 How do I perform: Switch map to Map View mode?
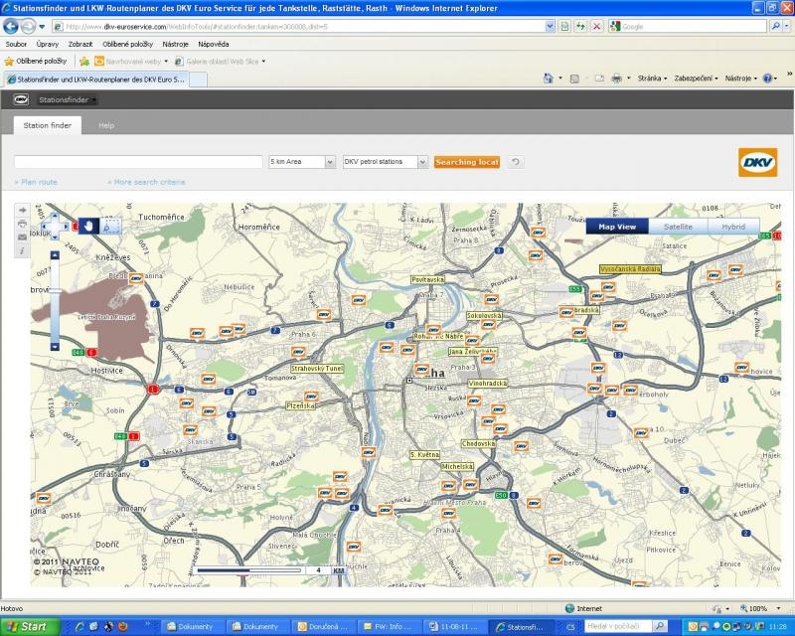coord(617,227)
